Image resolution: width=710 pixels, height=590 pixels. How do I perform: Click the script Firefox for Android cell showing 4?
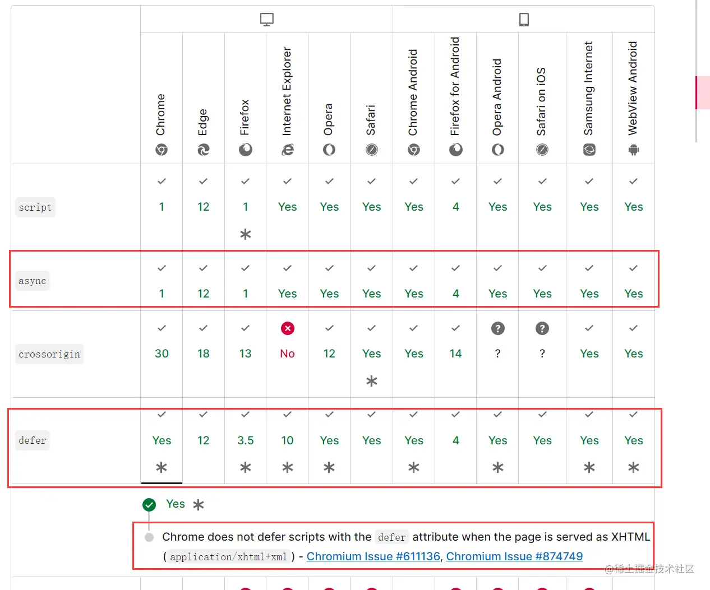coord(456,207)
